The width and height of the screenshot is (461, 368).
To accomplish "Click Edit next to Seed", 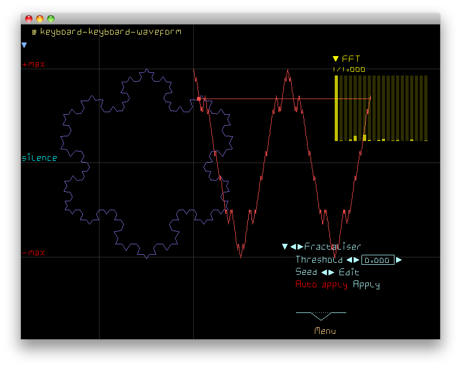I will click(349, 273).
